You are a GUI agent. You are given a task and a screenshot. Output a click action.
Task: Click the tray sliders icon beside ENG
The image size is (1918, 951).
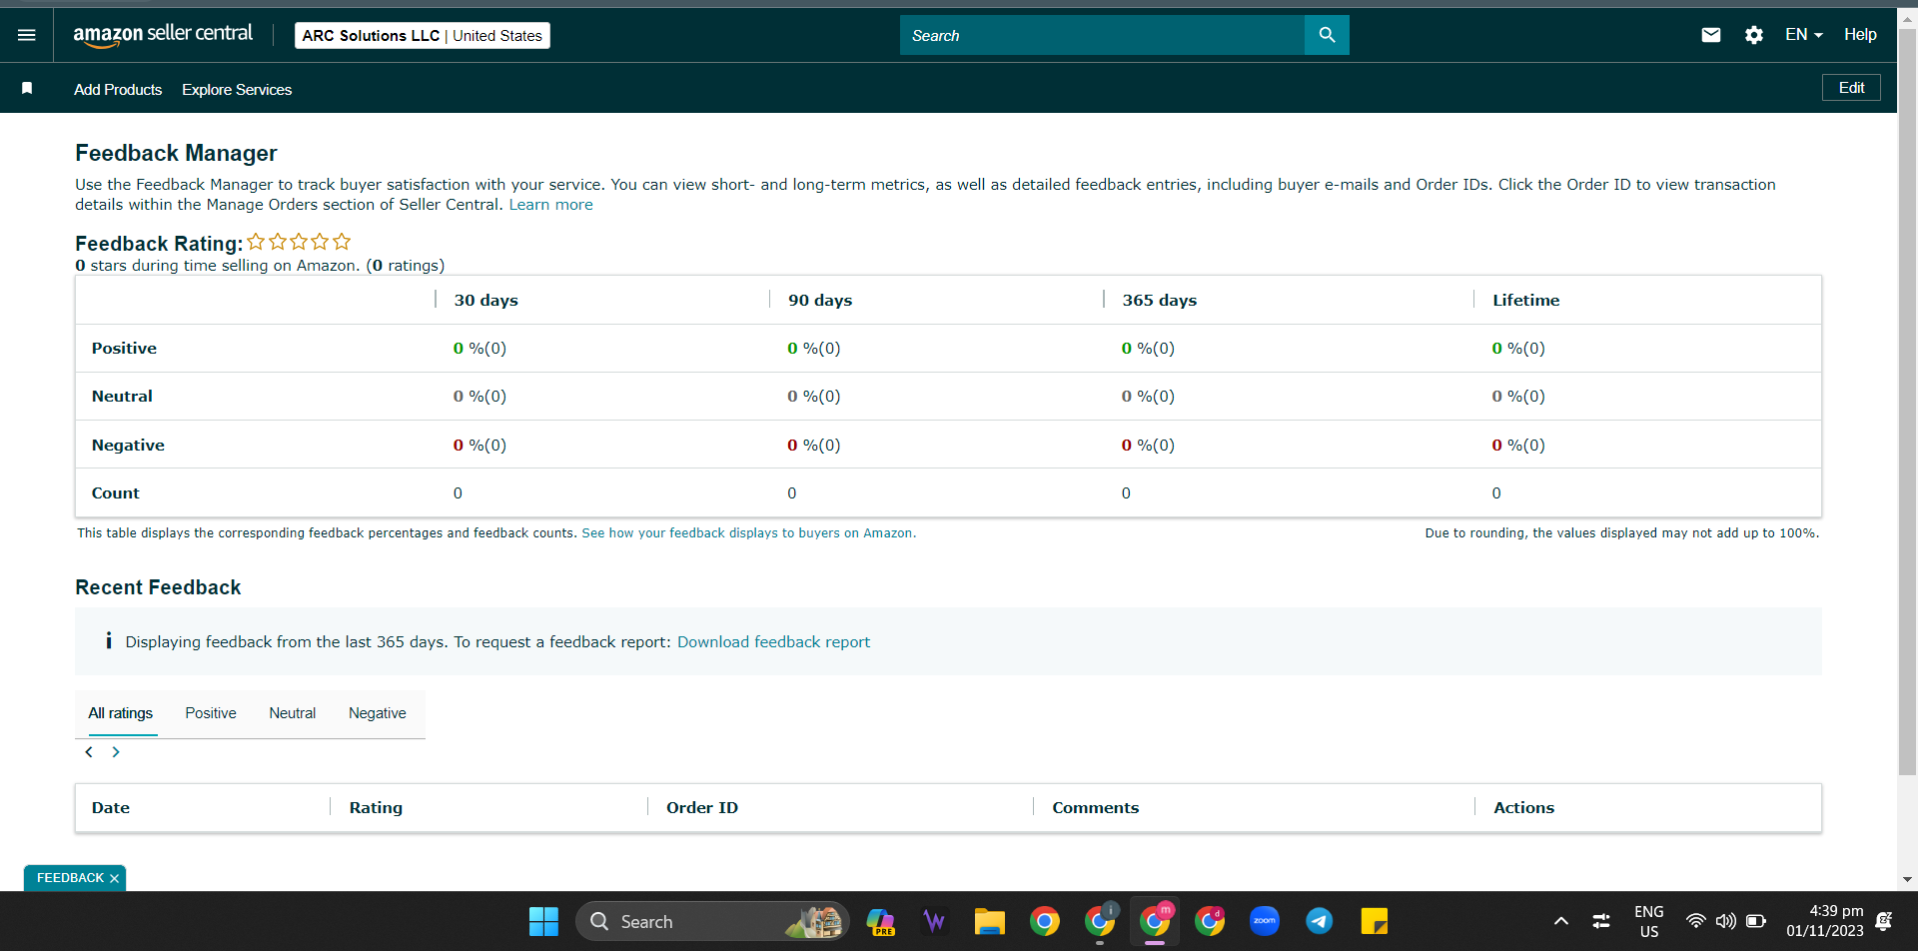1601,921
